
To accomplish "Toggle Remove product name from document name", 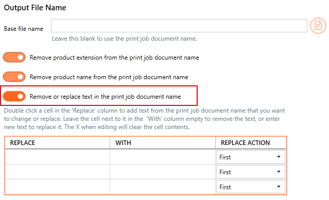I will coord(14,77).
